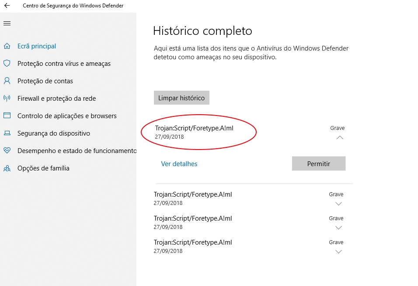The width and height of the screenshot is (418, 286).
Task: Click the Grave label of the expanded threat
Action: (337, 128)
